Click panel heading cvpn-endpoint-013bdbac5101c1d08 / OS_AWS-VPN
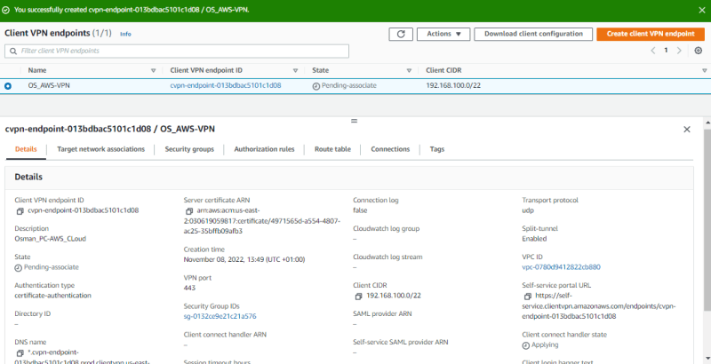 click(109, 129)
